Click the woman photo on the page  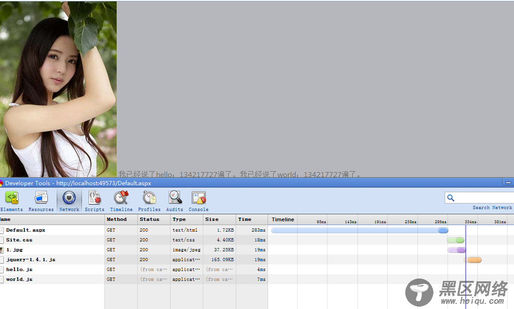(x=59, y=89)
